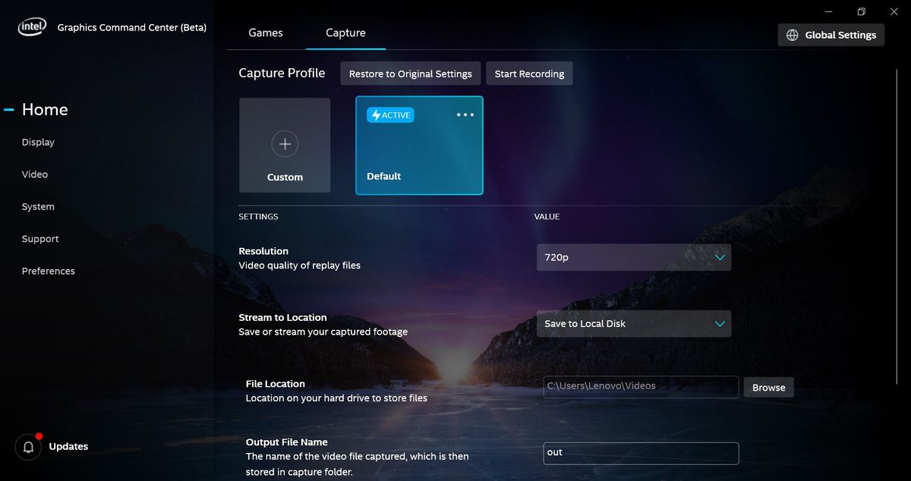
Task: Click the chevron arrow on Save to Local Disk
Action: click(x=720, y=323)
